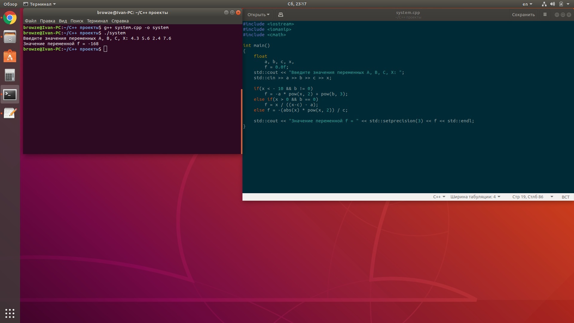The width and height of the screenshot is (574, 323).
Task: Click Обзор activities button
Action: 10,4
